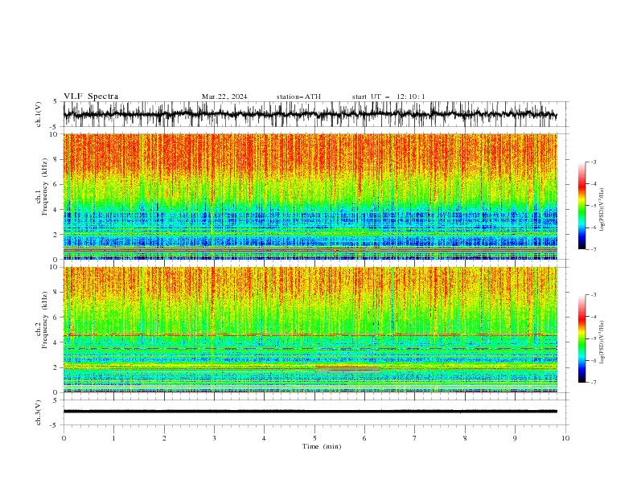Click the time axis tick label '10'
This screenshot has width=637, height=492.
point(565,438)
